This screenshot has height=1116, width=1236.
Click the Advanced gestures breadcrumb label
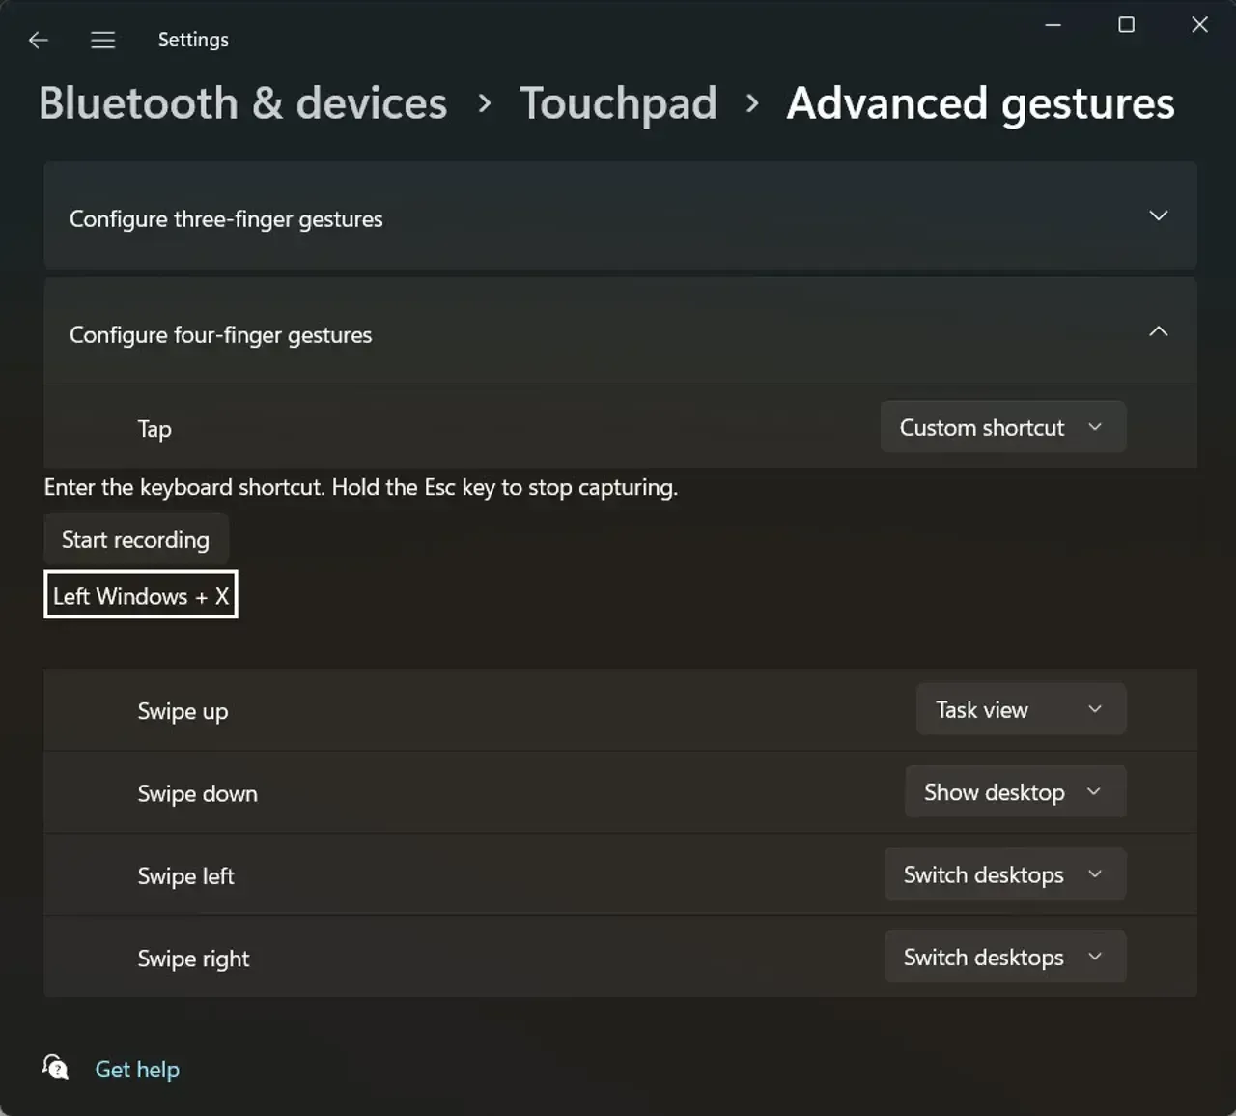coord(980,102)
